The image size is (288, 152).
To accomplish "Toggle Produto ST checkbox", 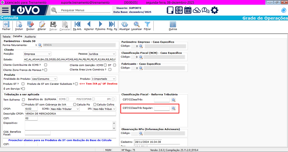I will (23, 84).
